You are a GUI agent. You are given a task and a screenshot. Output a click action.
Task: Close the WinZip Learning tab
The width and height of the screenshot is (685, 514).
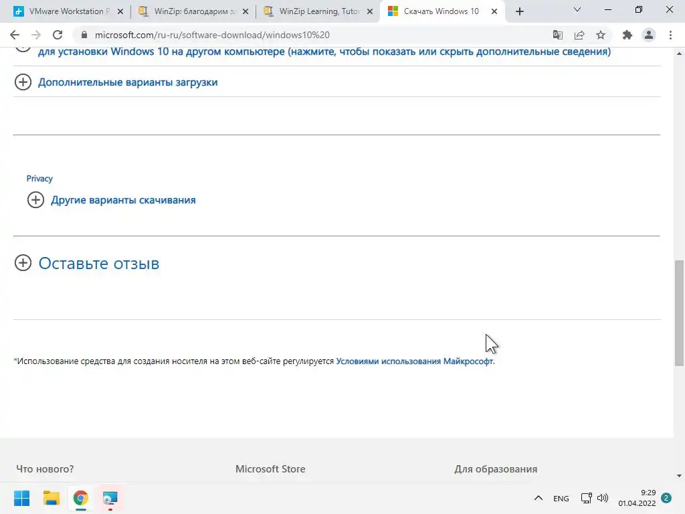pos(370,11)
